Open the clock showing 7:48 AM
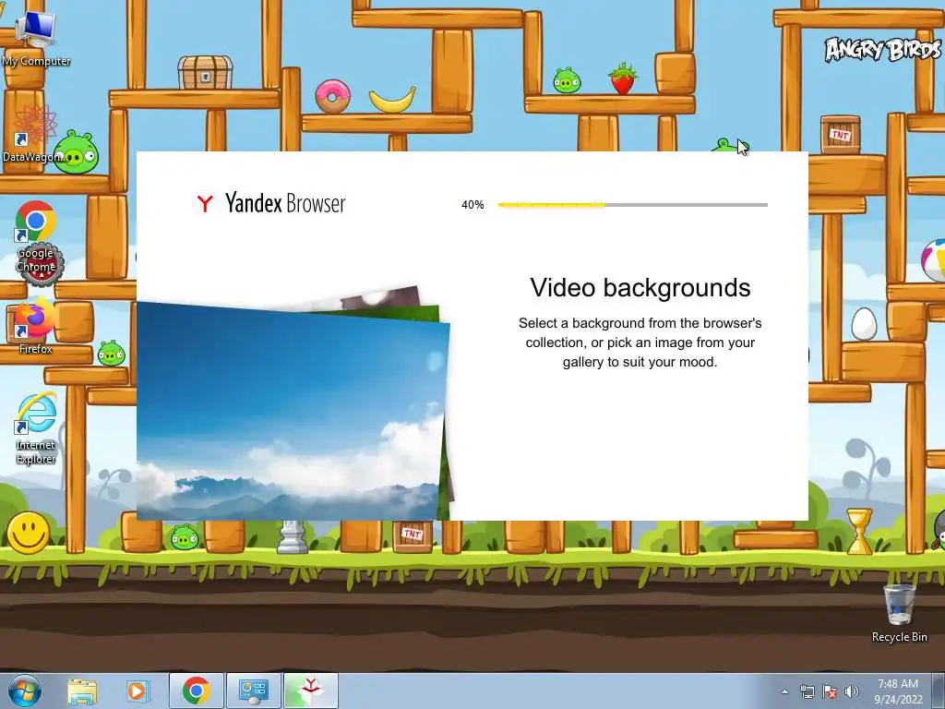 [x=898, y=691]
